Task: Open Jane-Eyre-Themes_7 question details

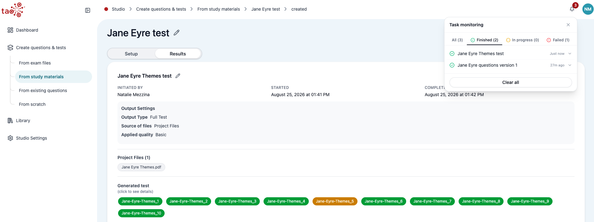Action: (433, 201)
